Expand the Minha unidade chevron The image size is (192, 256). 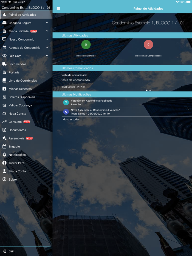pos(47,31)
